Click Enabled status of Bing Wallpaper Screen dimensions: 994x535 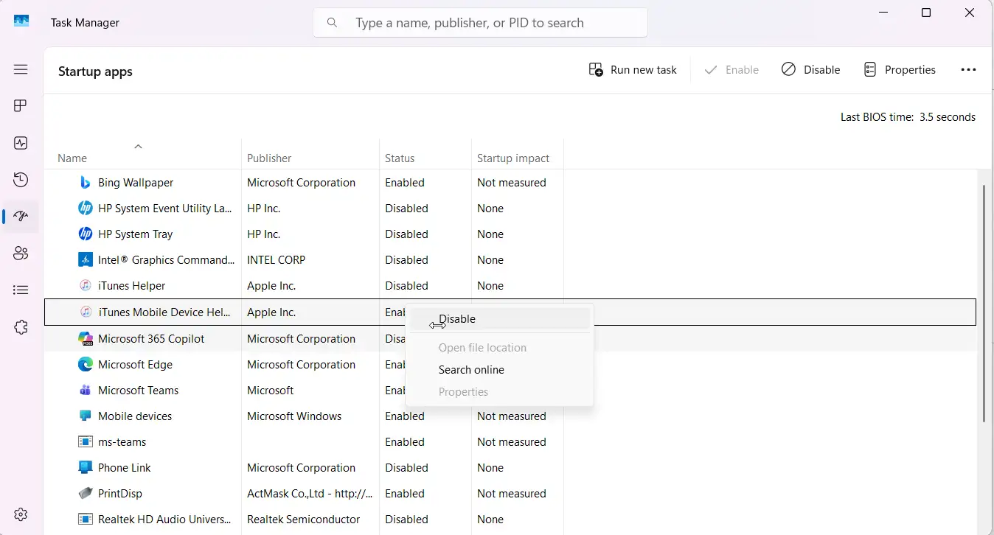coord(405,182)
